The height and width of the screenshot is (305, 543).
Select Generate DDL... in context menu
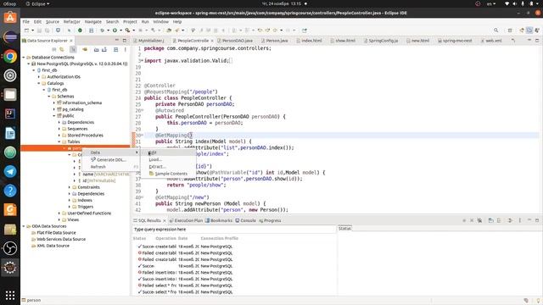pyautogui.click(x=111, y=160)
